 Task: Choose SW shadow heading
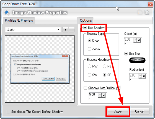[89, 75]
